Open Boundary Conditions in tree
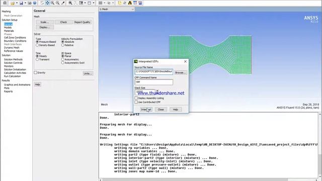 pyautogui.click(x=15, y=41)
